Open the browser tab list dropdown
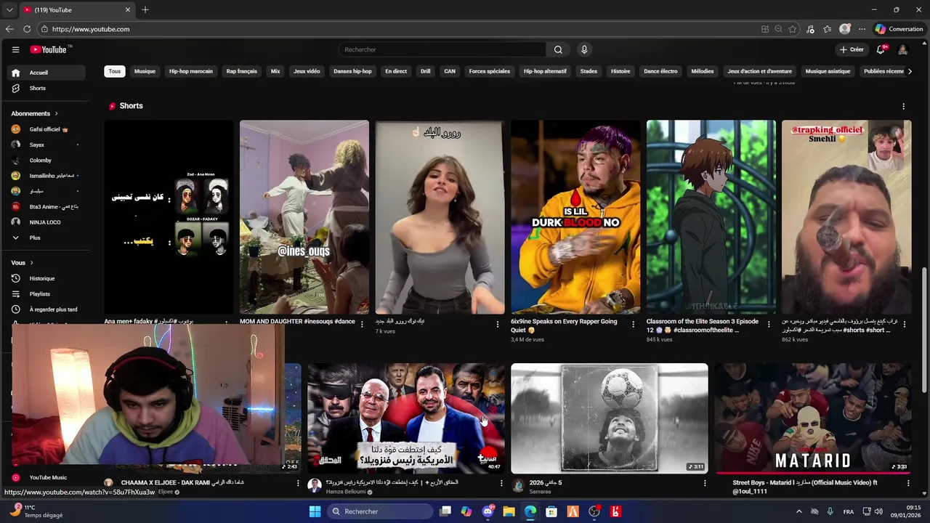 [9, 9]
